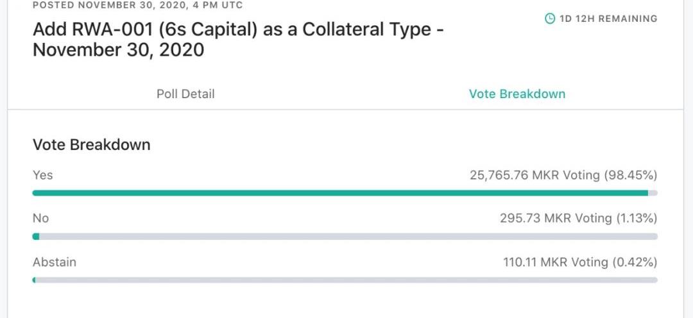
Task: Click the Vote Breakdown section heading
Action: pyautogui.click(x=91, y=145)
